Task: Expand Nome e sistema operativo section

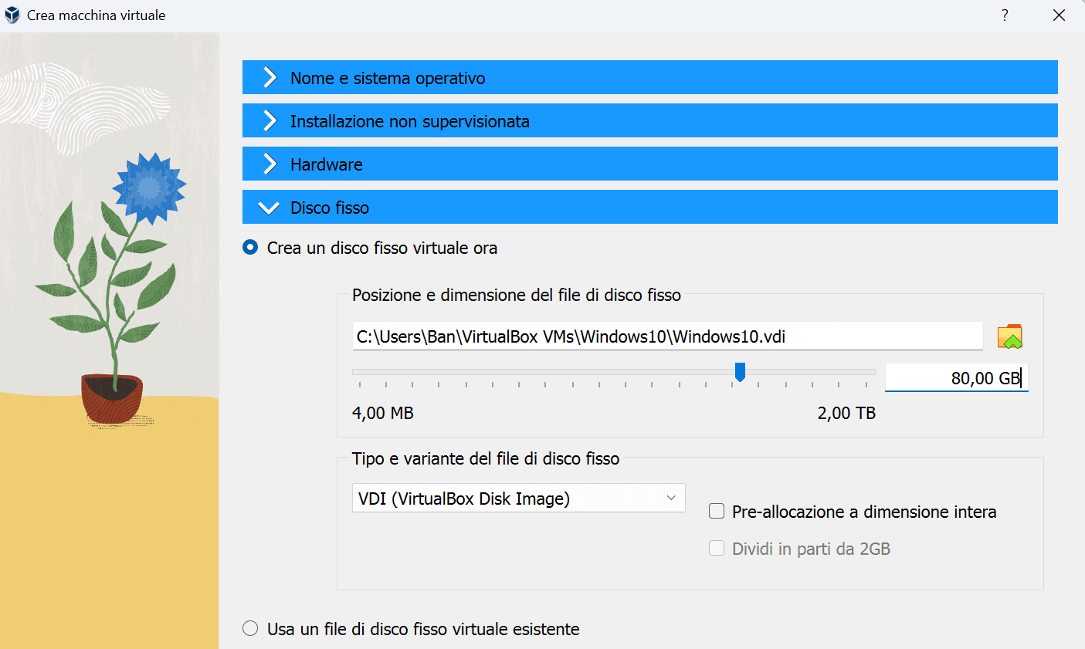Action: point(388,78)
